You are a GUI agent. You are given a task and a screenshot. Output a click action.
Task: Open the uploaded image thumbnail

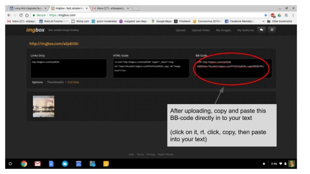(x=43, y=106)
